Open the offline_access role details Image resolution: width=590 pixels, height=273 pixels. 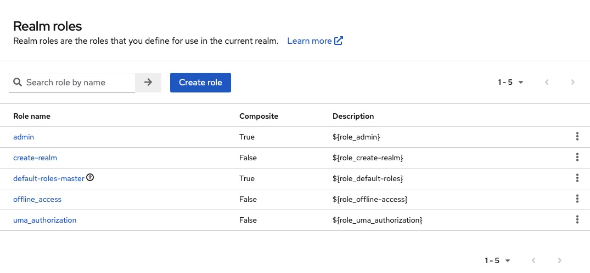[x=37, y=199]
